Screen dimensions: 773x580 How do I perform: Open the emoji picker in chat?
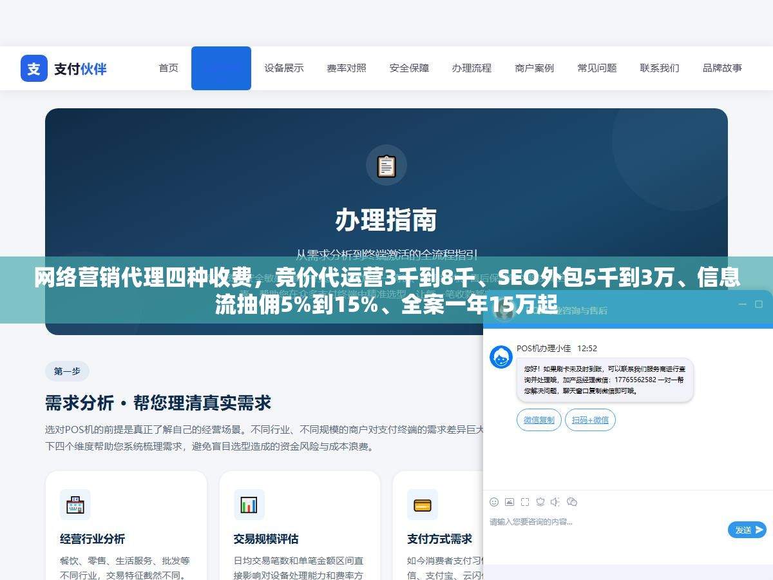(494, 502)
